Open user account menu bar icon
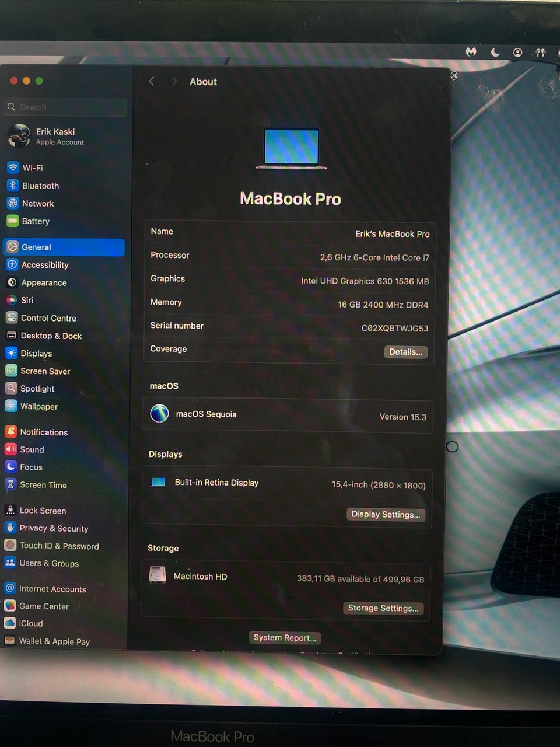 [x=517, y=52]
